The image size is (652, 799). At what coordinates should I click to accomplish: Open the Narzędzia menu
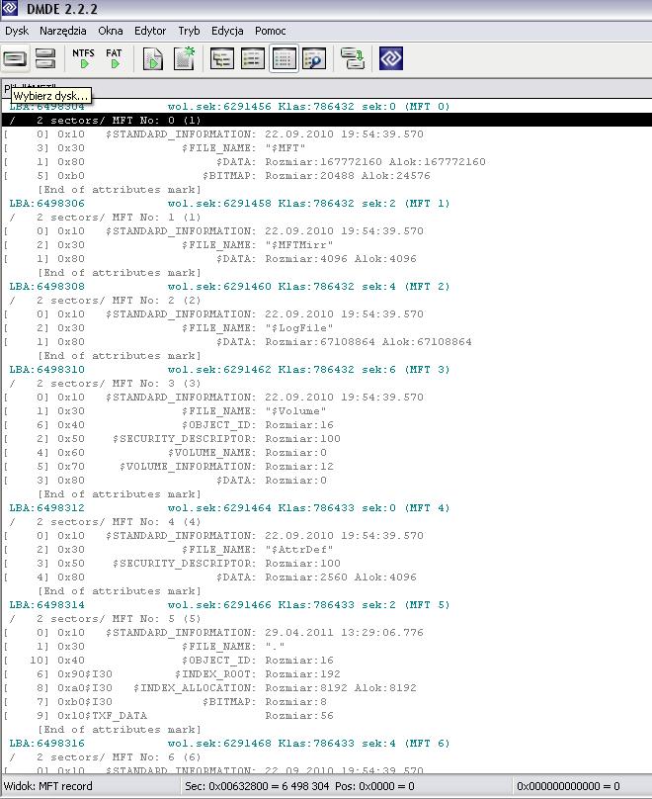63,31
